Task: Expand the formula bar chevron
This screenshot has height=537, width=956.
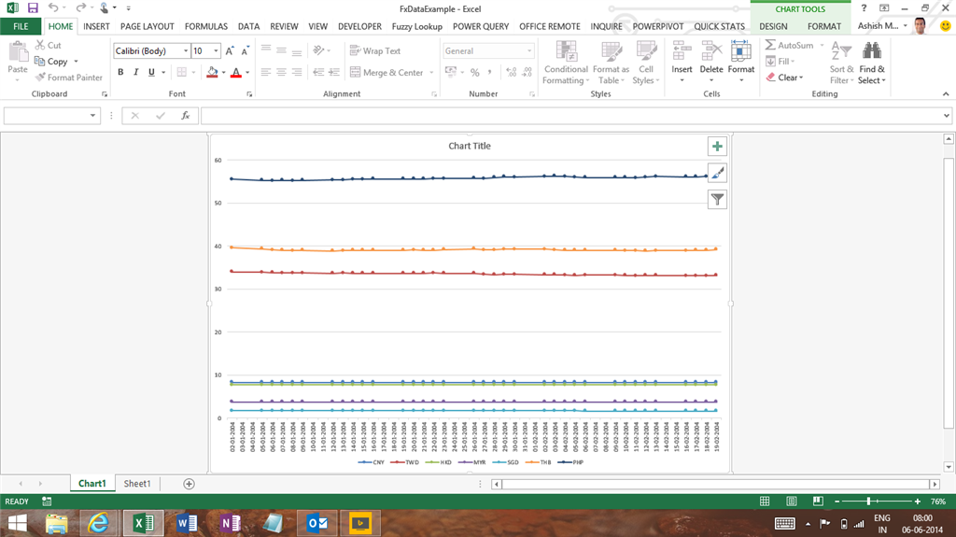Action: point(947,115)
